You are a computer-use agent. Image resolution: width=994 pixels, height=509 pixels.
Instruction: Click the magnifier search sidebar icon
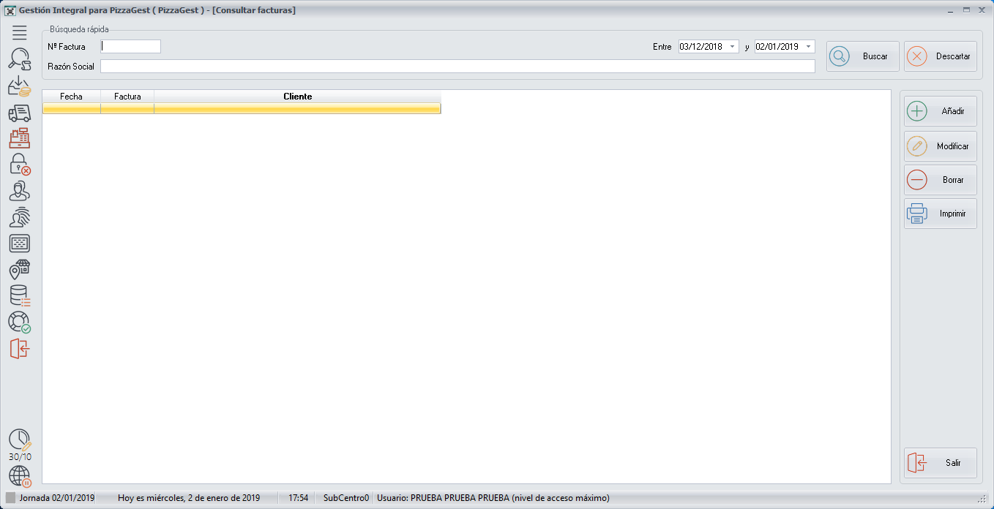click(x=20, y=59)
